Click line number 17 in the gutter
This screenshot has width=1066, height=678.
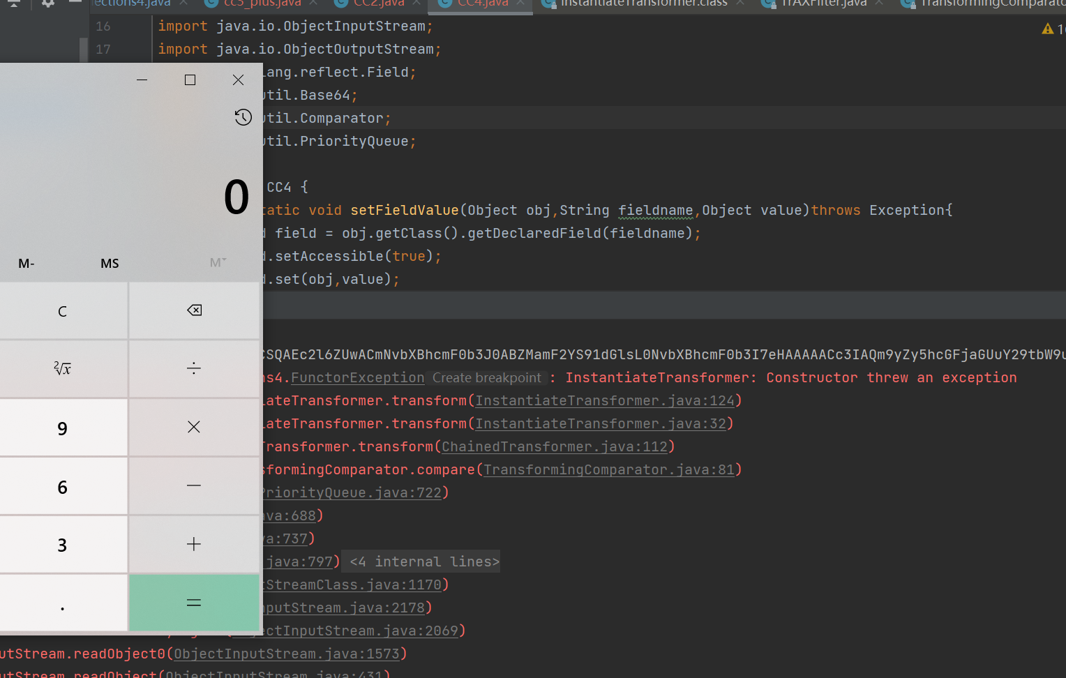point(103,50)
